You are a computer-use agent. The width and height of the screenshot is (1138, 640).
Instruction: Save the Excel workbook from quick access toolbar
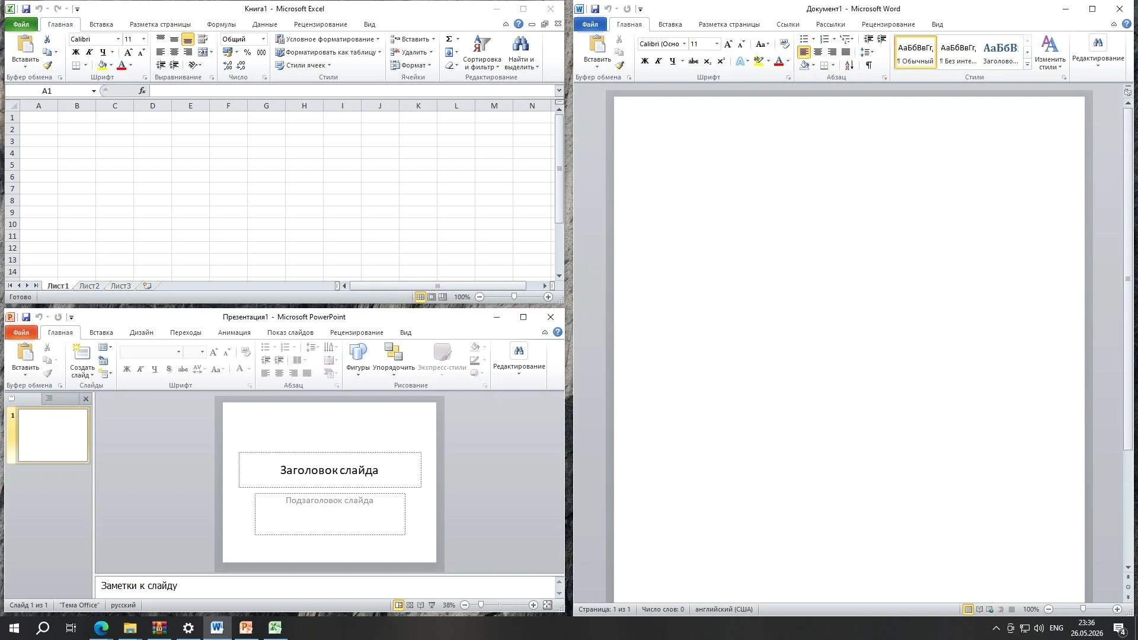coord(25,9)
